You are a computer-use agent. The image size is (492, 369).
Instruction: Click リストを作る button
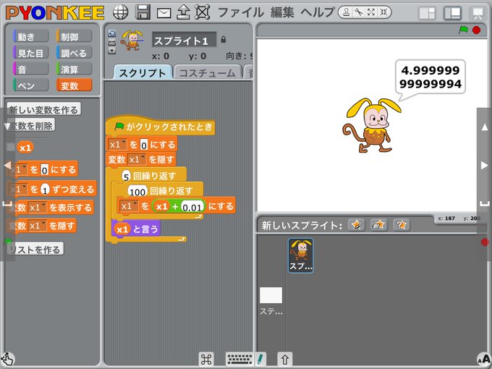35,249
